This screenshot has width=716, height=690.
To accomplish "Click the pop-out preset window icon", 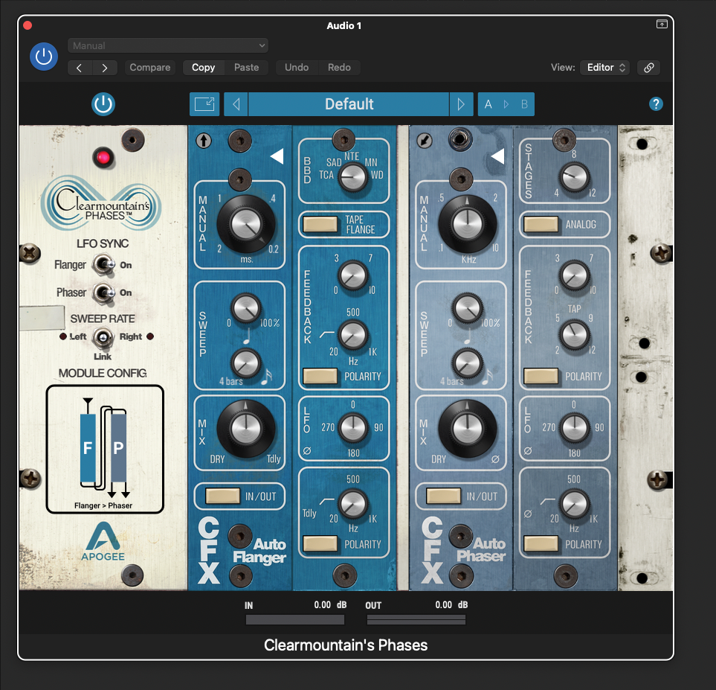I will point(204,104).
